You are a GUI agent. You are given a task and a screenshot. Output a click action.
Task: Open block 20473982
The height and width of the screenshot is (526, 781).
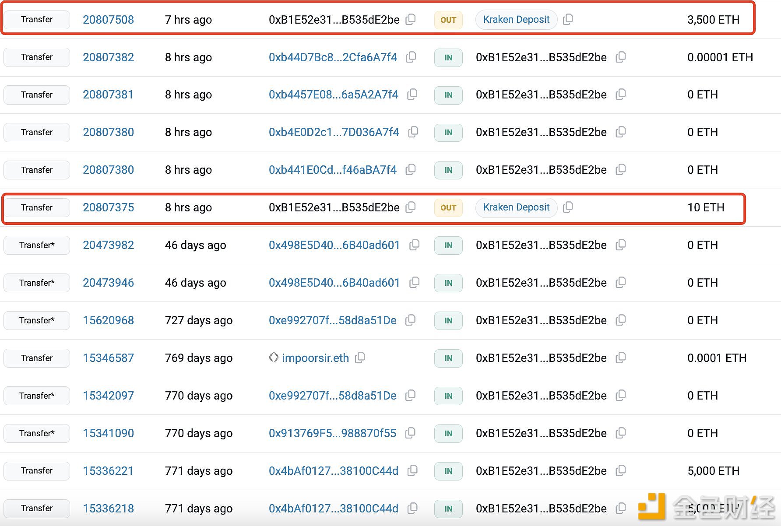point(109,245)
